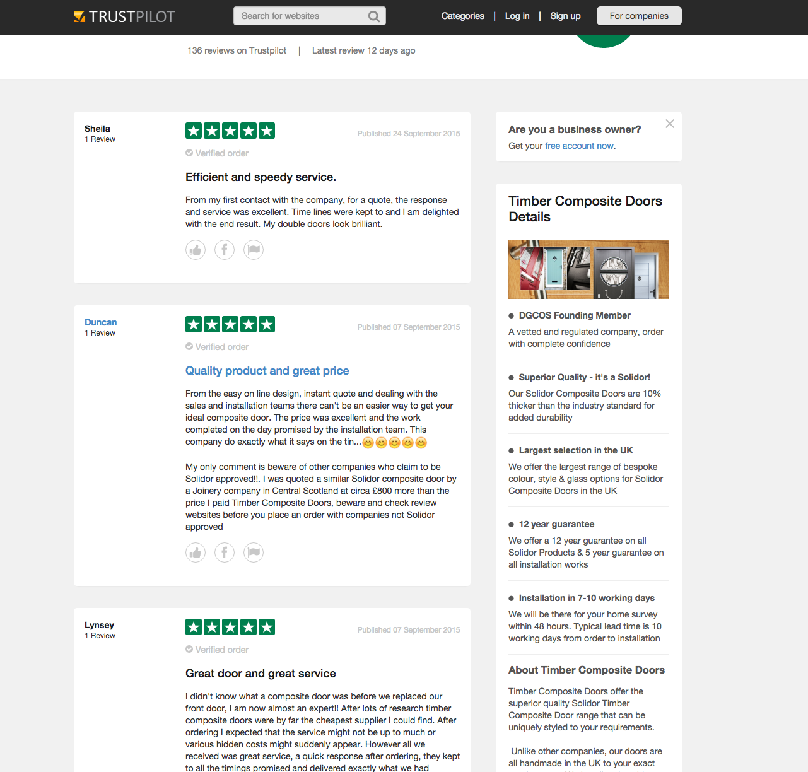Click Lynsey's five-star rating
Viewport: 808px width, 772px height.
coord(230,628)
